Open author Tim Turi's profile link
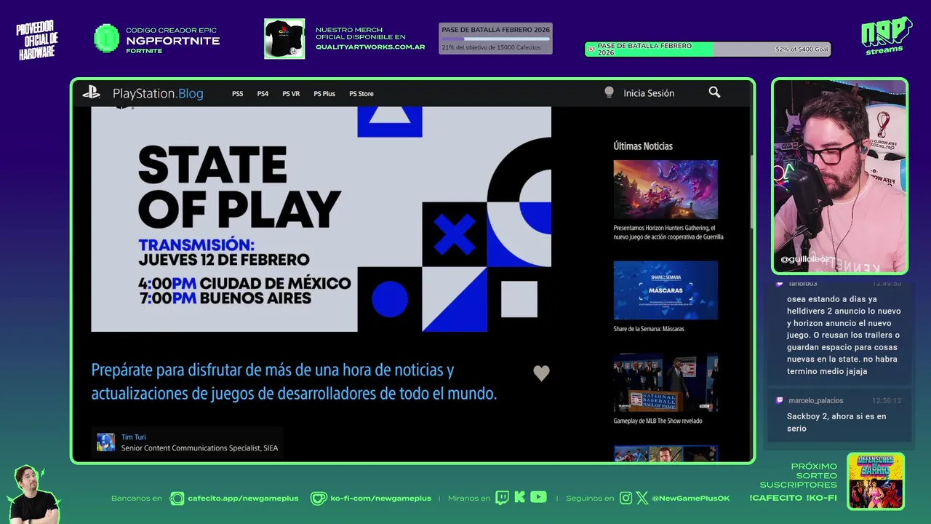Image resolution: width=931 pixels, height=524 pixels. click(134, 437)
